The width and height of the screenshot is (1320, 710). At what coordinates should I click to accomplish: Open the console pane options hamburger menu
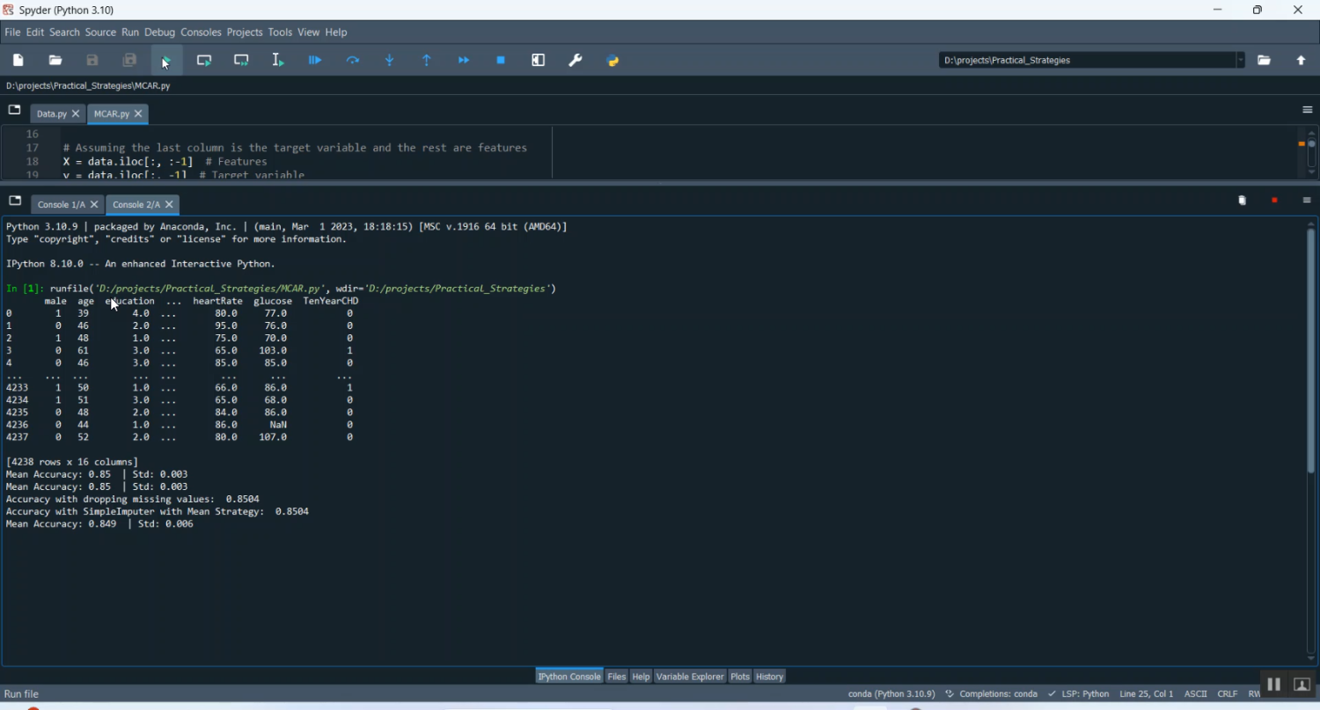pyautogui.click(x=1307, y=201)
